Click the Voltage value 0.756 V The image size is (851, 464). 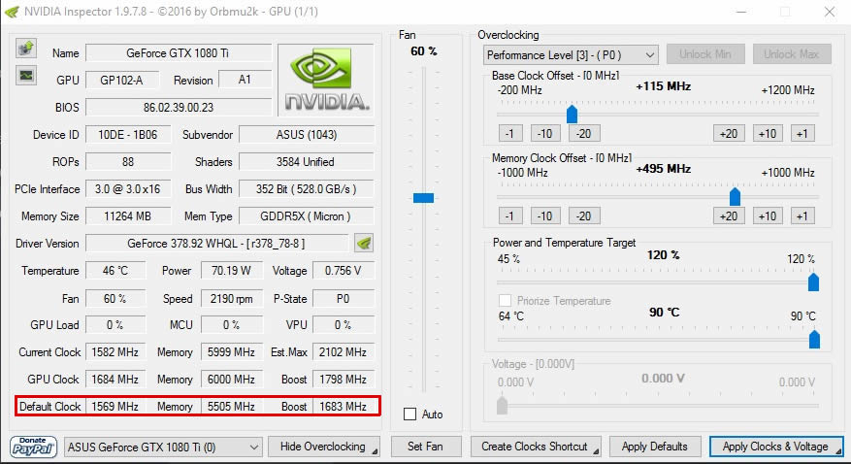(x=344, y=270)
